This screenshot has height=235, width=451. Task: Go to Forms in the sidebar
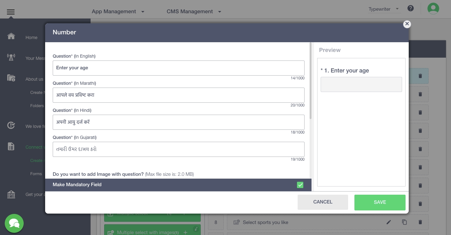click(36, 174)
